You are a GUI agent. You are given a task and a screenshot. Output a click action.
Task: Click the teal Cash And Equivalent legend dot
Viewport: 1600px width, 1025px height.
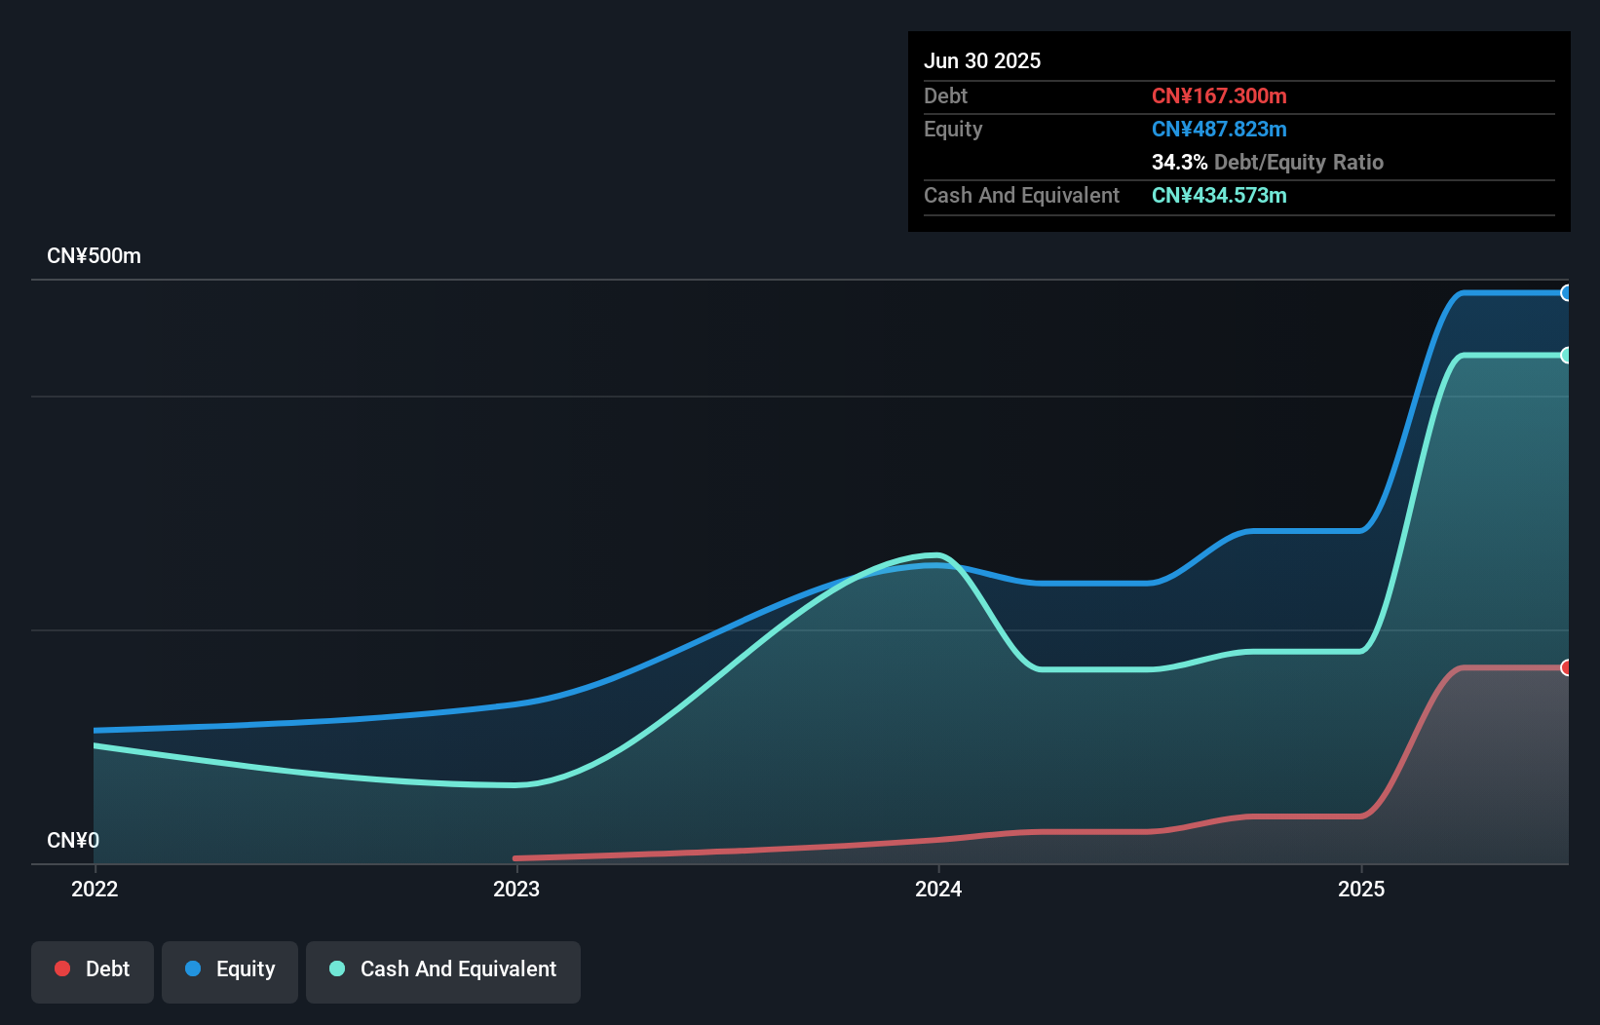click(x=336, y=968)
